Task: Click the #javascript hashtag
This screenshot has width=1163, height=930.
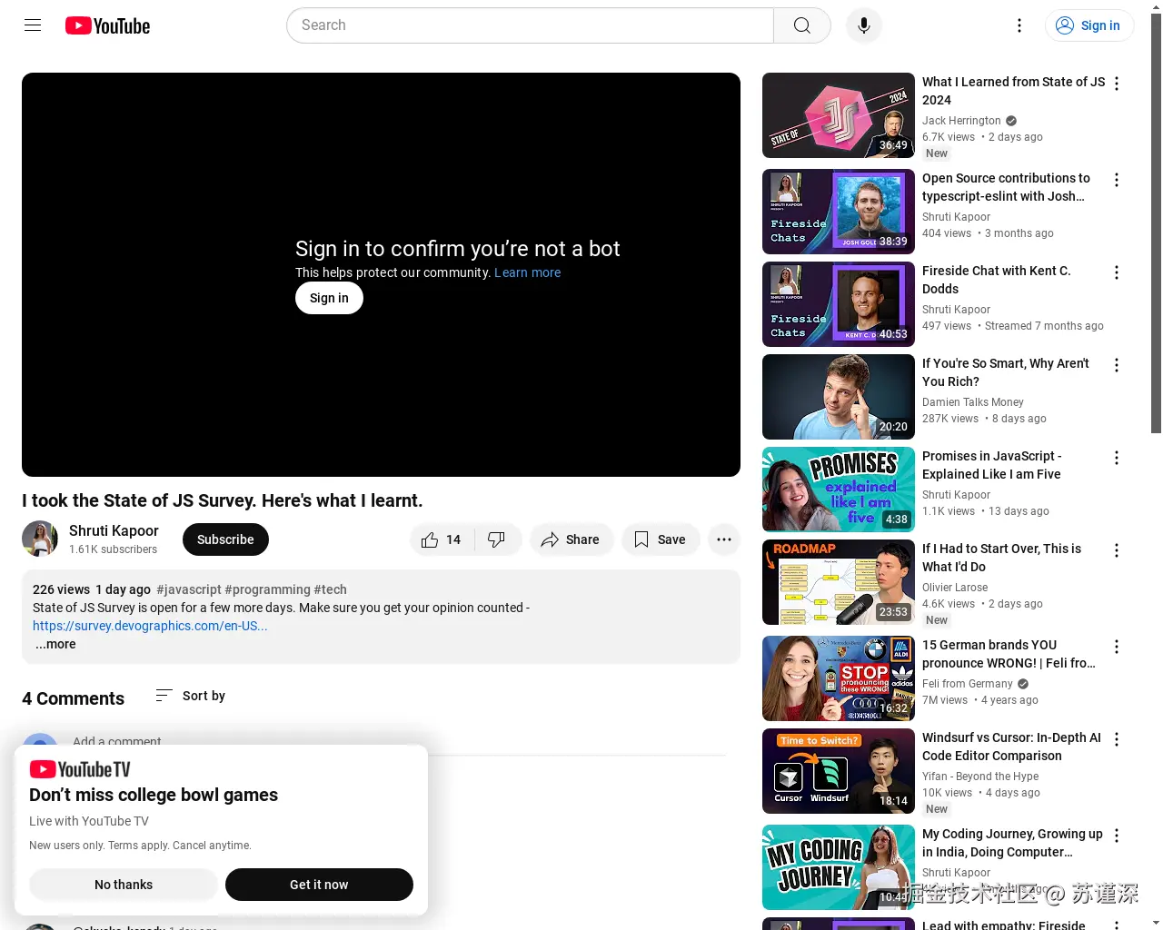Action: pyautogui.click(x=188, y=589)
